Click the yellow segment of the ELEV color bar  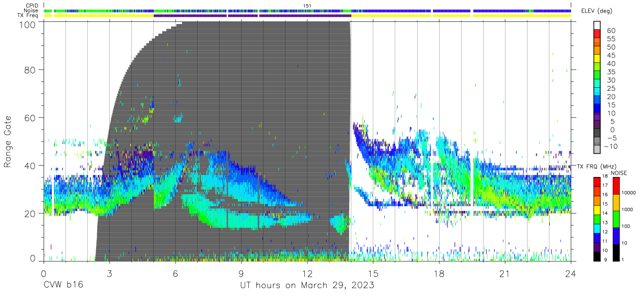click(597, 58)
